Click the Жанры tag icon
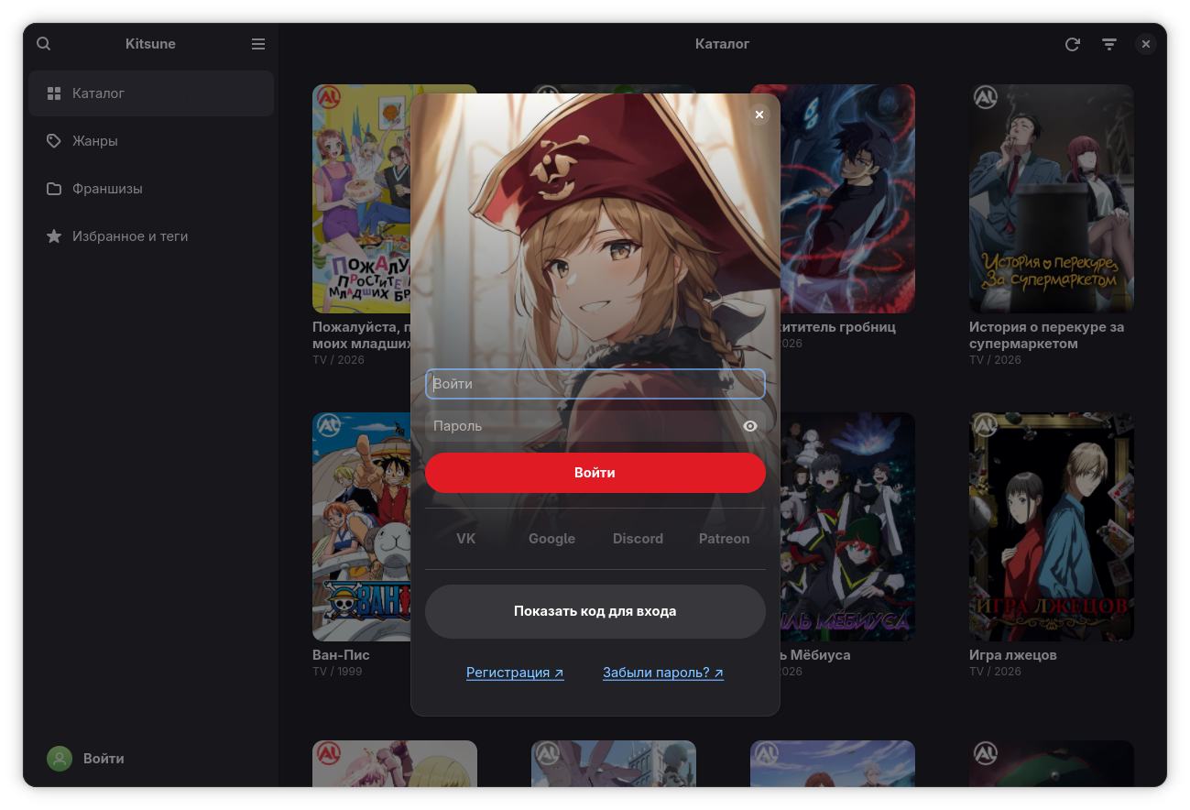Viewport: 1190px width, 810px height. 54,141
